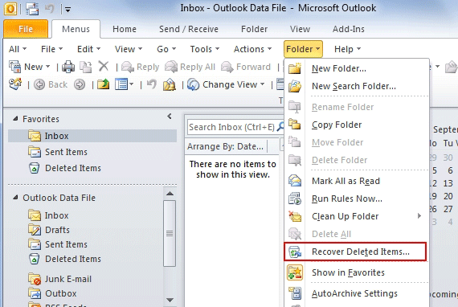This screenshot has width=458, height=307.
Task: Click the Reply envelope icon
Action: pyautogui.click(x=128, y=67)
